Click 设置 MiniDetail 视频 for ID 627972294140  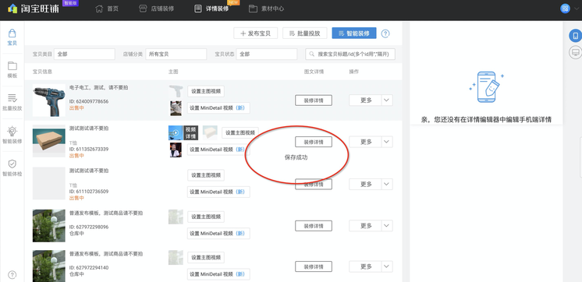218,274
